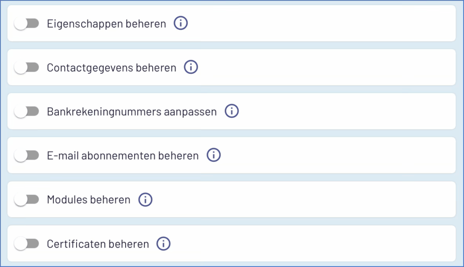Open info icon next to Eigenschappen beheren

pyautogui.click(x=181, y=23)
